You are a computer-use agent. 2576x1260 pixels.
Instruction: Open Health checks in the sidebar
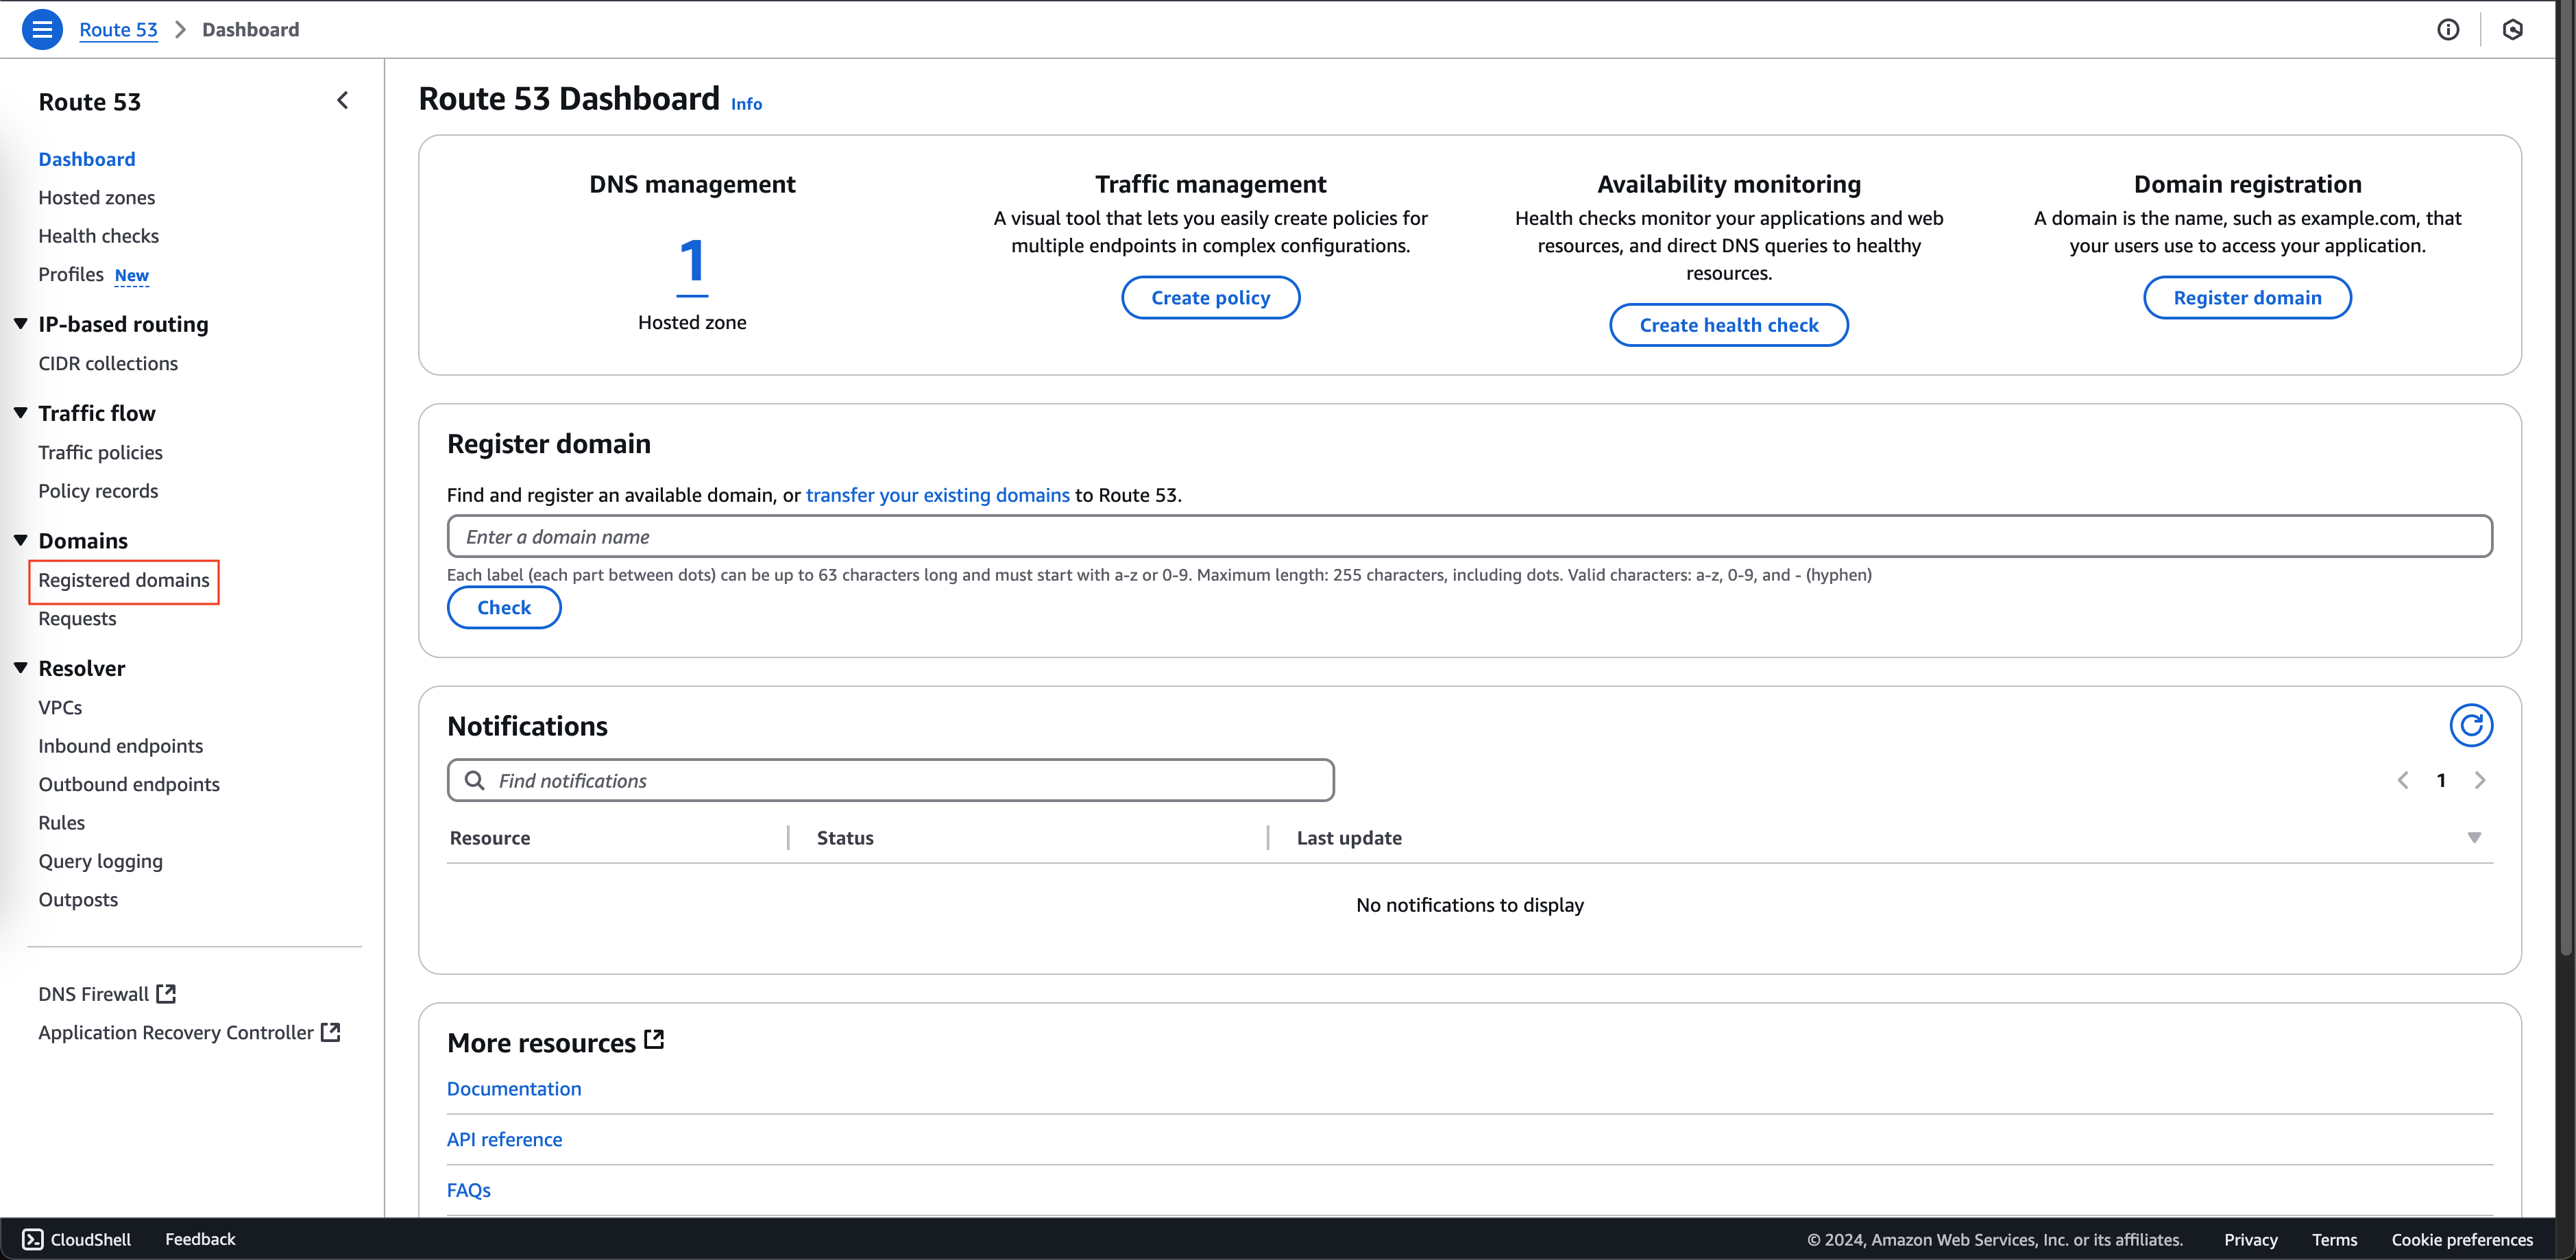coord(99,236)
